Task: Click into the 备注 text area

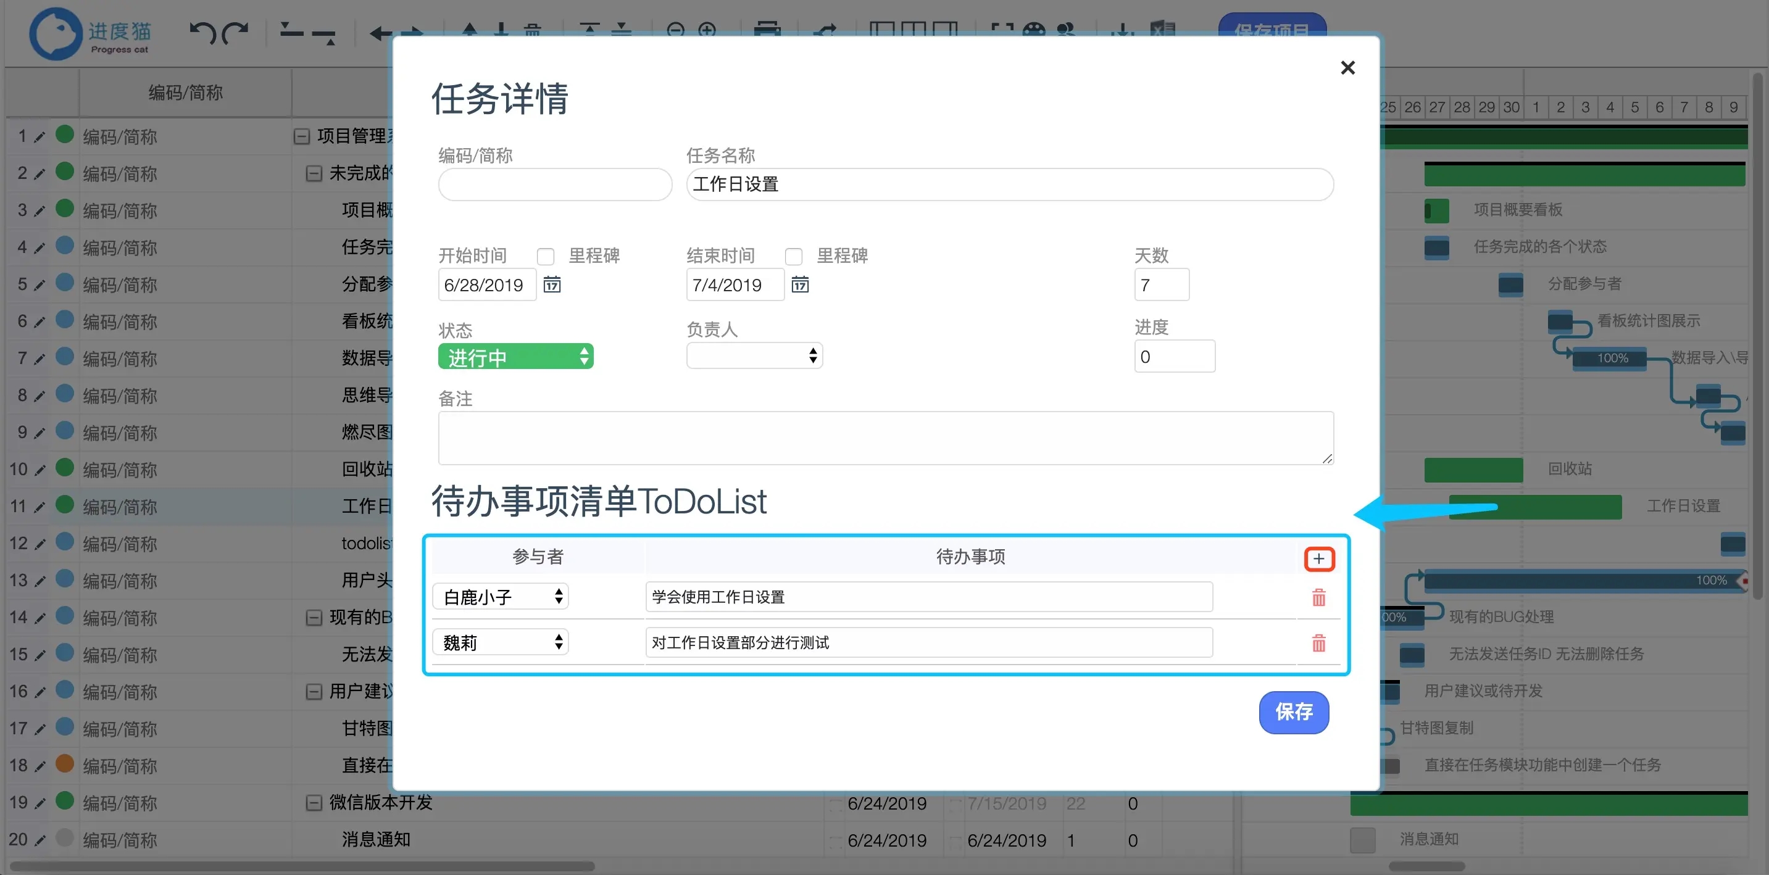Action: [x=884, y=437]
